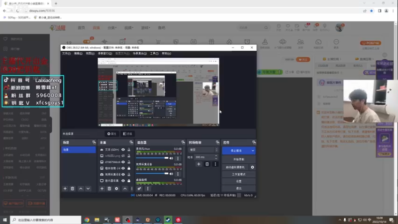Open Steam from the taskbar
398x224 pixels.
(168, 220)
